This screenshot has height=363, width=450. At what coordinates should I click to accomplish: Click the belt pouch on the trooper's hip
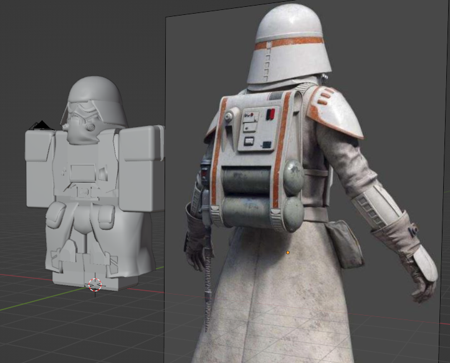point(342,243)
